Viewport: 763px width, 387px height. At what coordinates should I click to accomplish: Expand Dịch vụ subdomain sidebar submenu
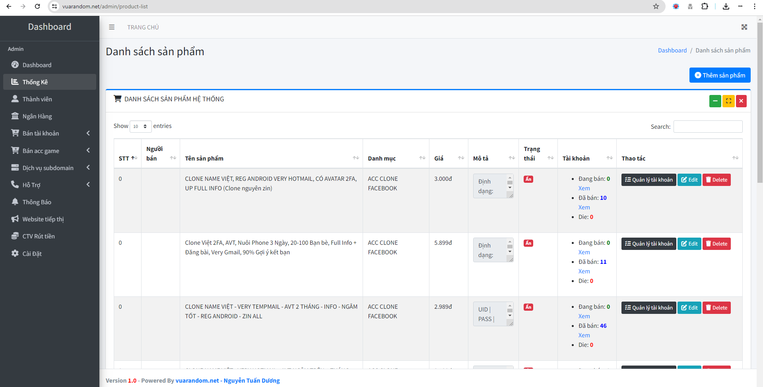tap(50, 168)
